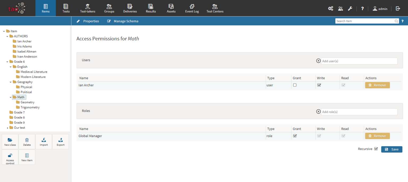Toggle the Recursive checkbox
This screenshot has height=182, width=408.
coord(376,149)
